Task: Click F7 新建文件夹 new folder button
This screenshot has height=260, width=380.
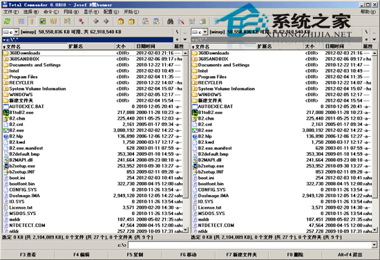Action: 242,254
